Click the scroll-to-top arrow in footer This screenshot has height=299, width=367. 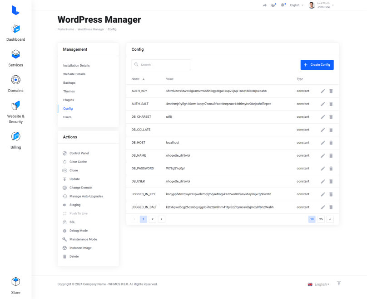339,283
